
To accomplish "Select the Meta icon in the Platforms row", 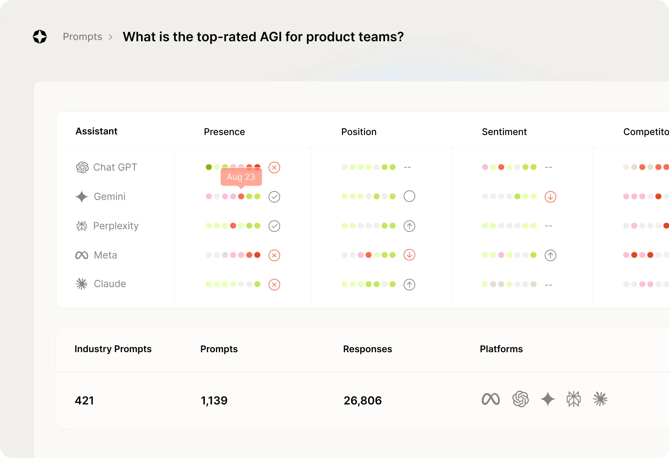I will tap(491, 399).
